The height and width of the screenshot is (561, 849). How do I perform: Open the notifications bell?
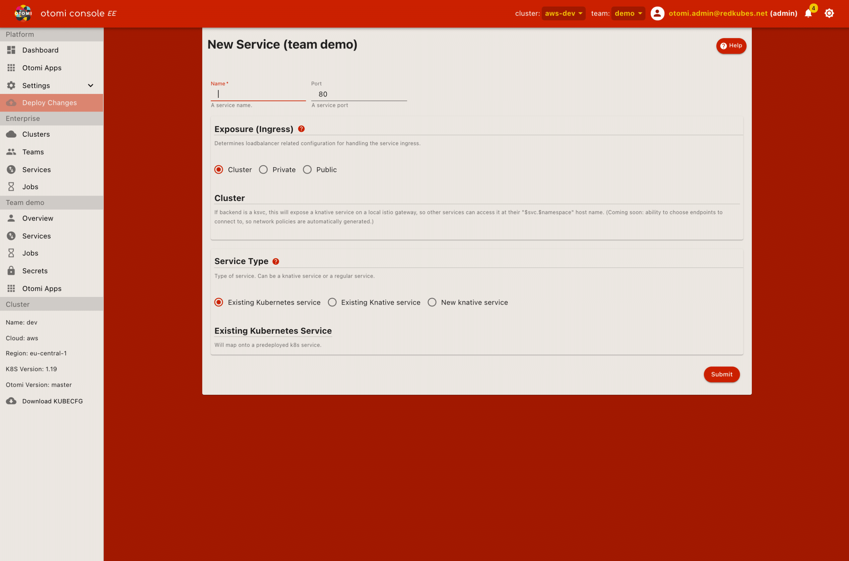[x=808, y=13]
